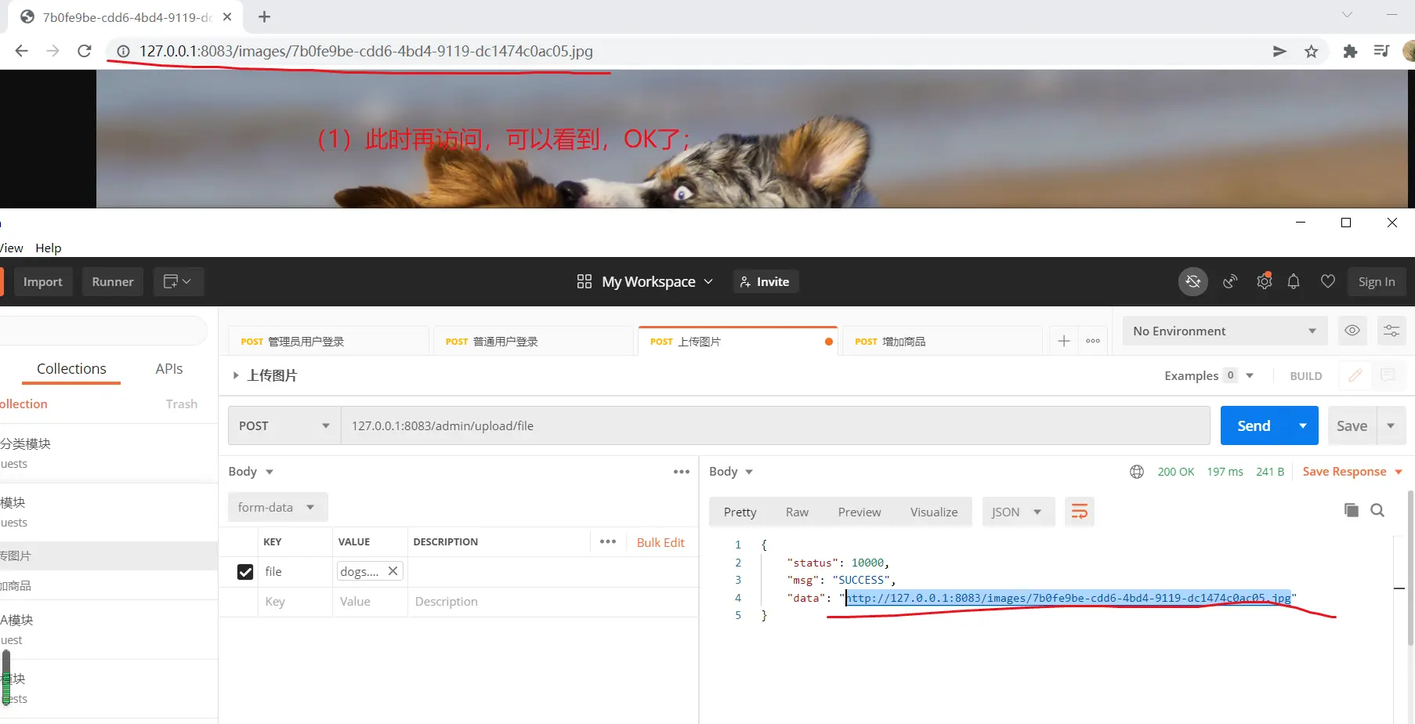This screenshot has height=724, width=1415.
Task: Open the browser extensions puzzle icon
Action: [x=1350, y=52]
